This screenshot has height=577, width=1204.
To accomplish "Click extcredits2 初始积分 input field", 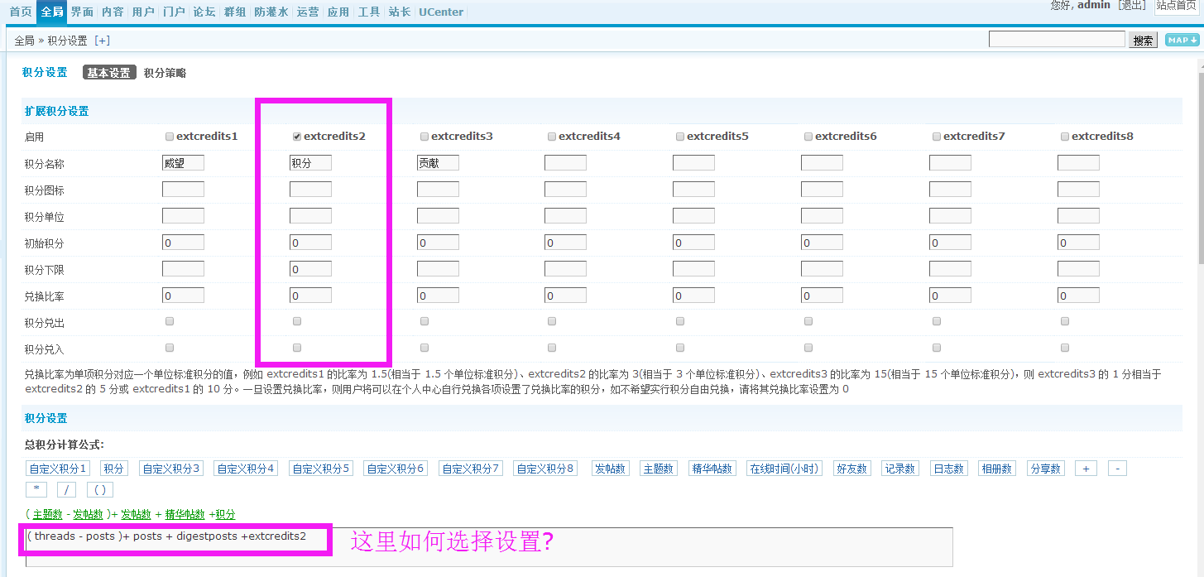I will click(310, 243).
